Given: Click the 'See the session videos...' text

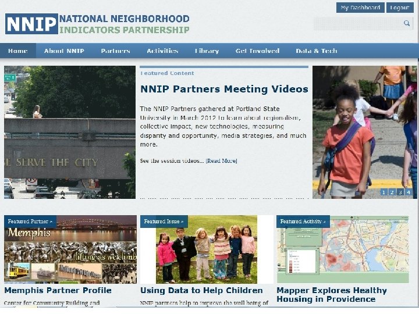Looking at the screenshot, I should click(x=172, y=160).
